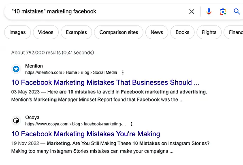Start voice search with microphone icon
Image resolution: width=243 pixels, height=165 pixels.
coord(209,11)
